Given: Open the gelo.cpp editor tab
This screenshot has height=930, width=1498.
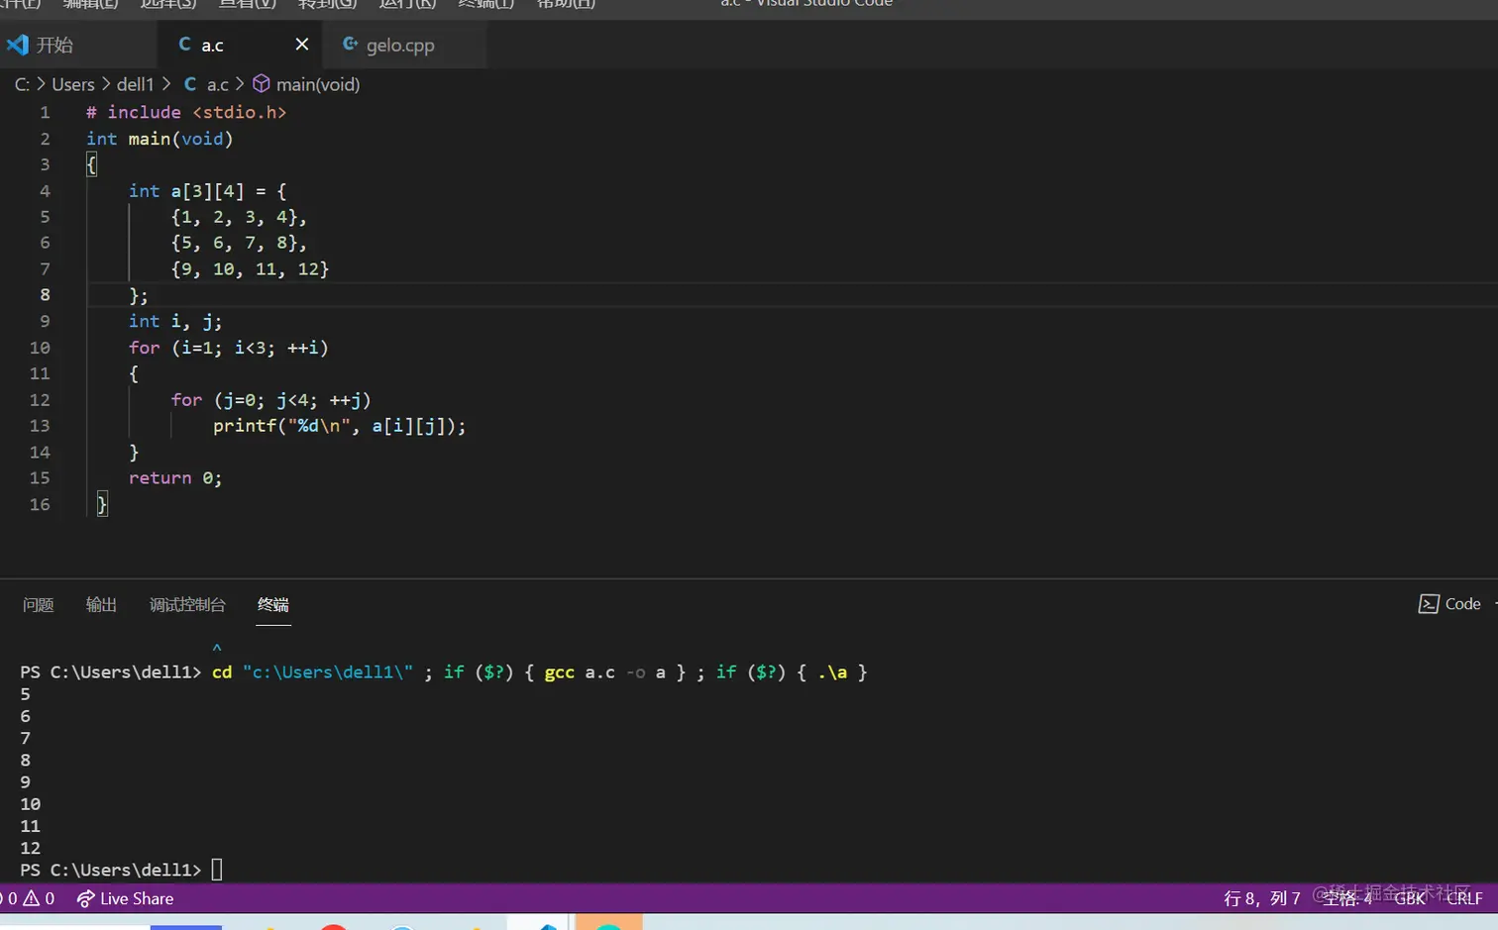Looking at the screenshot, I should pyautogui.click(x=400, y=45).
